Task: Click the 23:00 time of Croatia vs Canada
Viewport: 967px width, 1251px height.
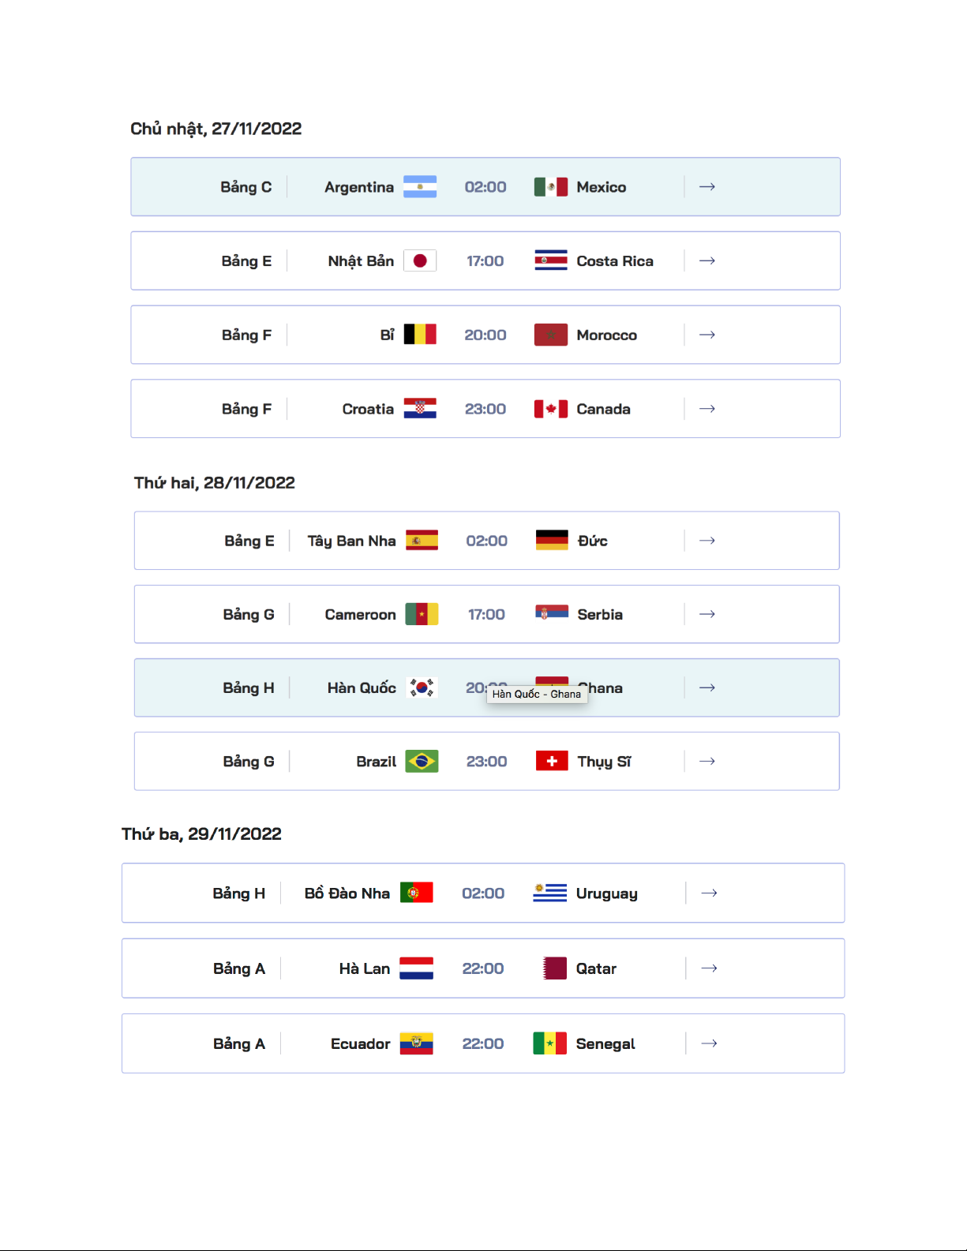Action: pyautogui.click(x=485, y=409)
